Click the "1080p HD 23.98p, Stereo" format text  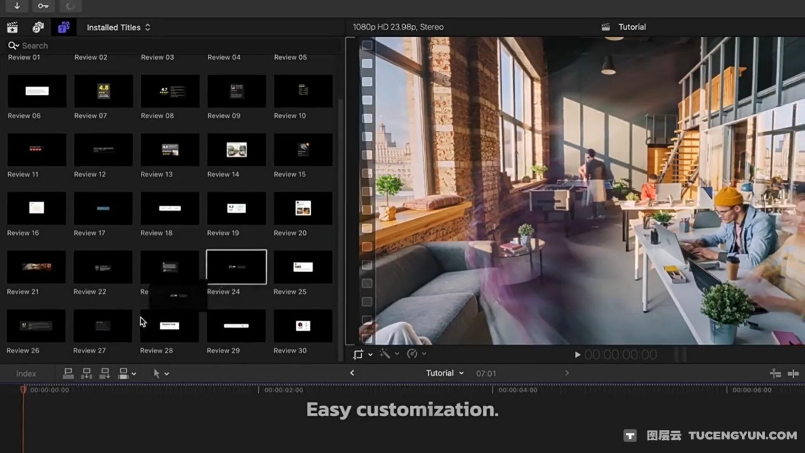(x=398, y=28)
